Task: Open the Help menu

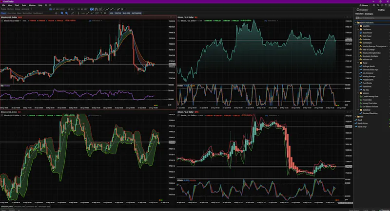Action: [40, 5]
